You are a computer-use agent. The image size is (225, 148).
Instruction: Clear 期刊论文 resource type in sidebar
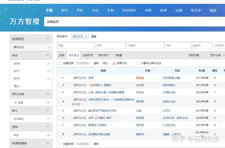click(x=49, y=47)
